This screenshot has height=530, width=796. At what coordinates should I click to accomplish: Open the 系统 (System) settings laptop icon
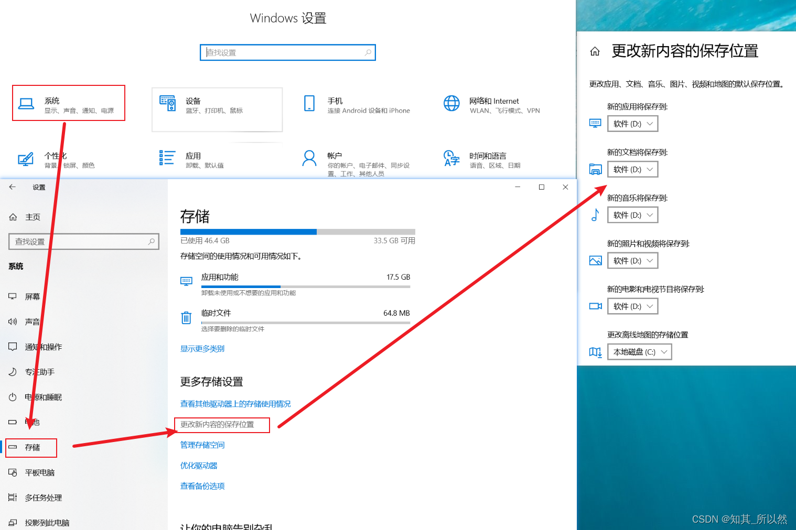pos(26,104)
